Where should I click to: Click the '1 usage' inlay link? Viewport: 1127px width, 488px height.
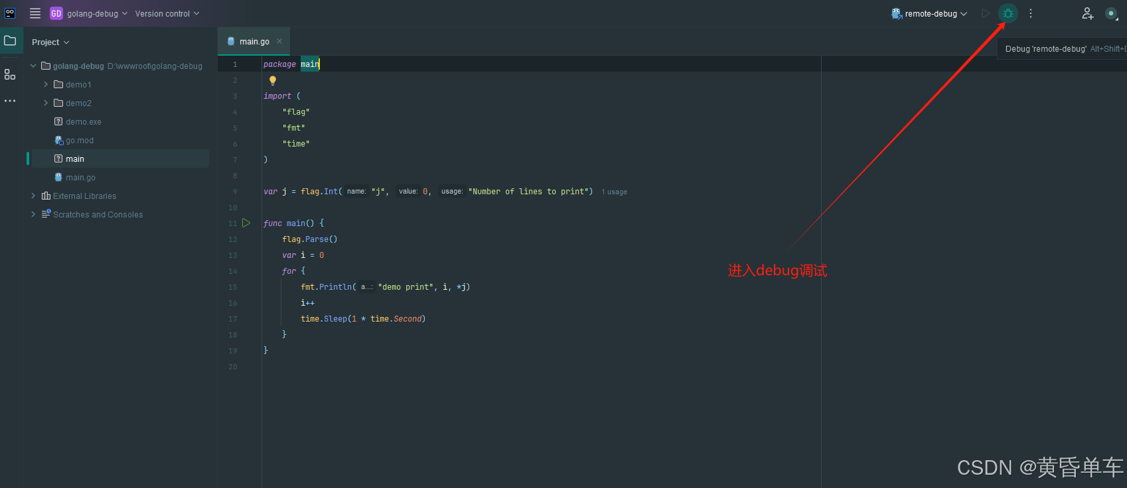point(614,192)
